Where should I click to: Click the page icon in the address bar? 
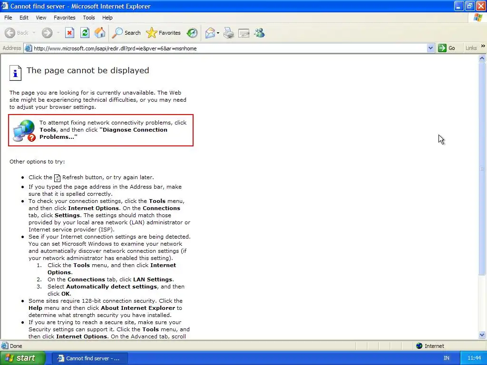click(x=28, y=48)
